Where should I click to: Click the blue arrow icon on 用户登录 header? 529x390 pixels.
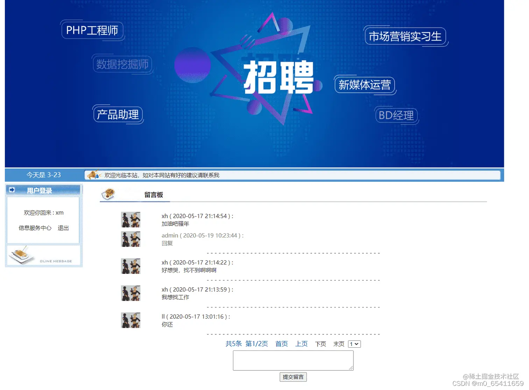[x=12, y=190]
